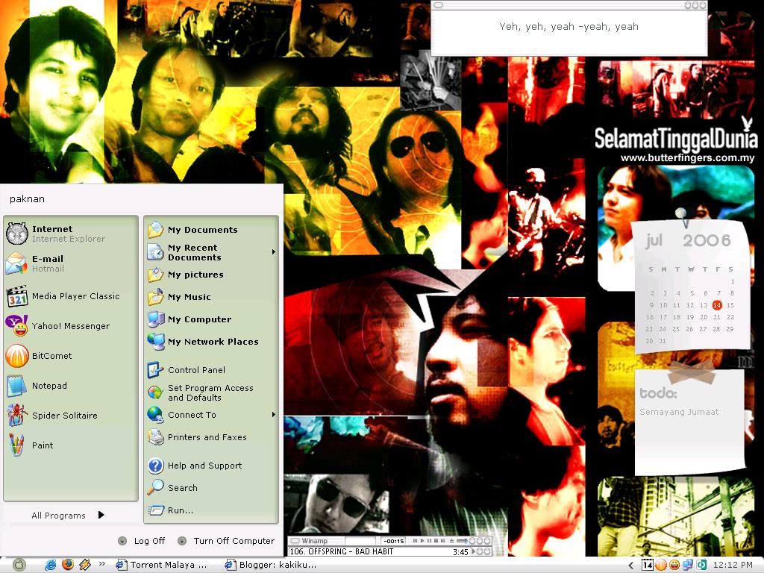Viewport: 764px width, 573px height.
Task: Open Set Program Access and Defaults
Action: click(211, 392)
